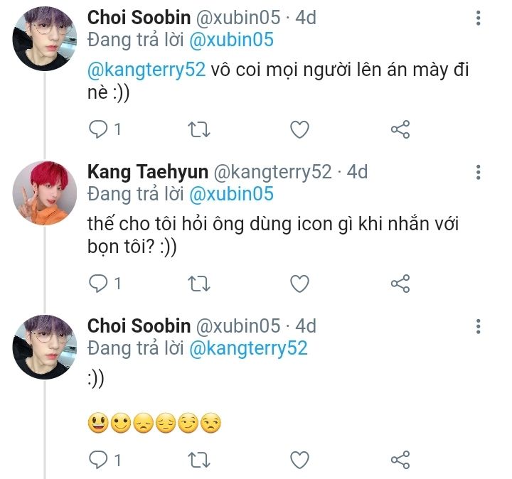Like Kang Taehyun's tweet
This screenshot has height=479, width=512.
[300, 284]
